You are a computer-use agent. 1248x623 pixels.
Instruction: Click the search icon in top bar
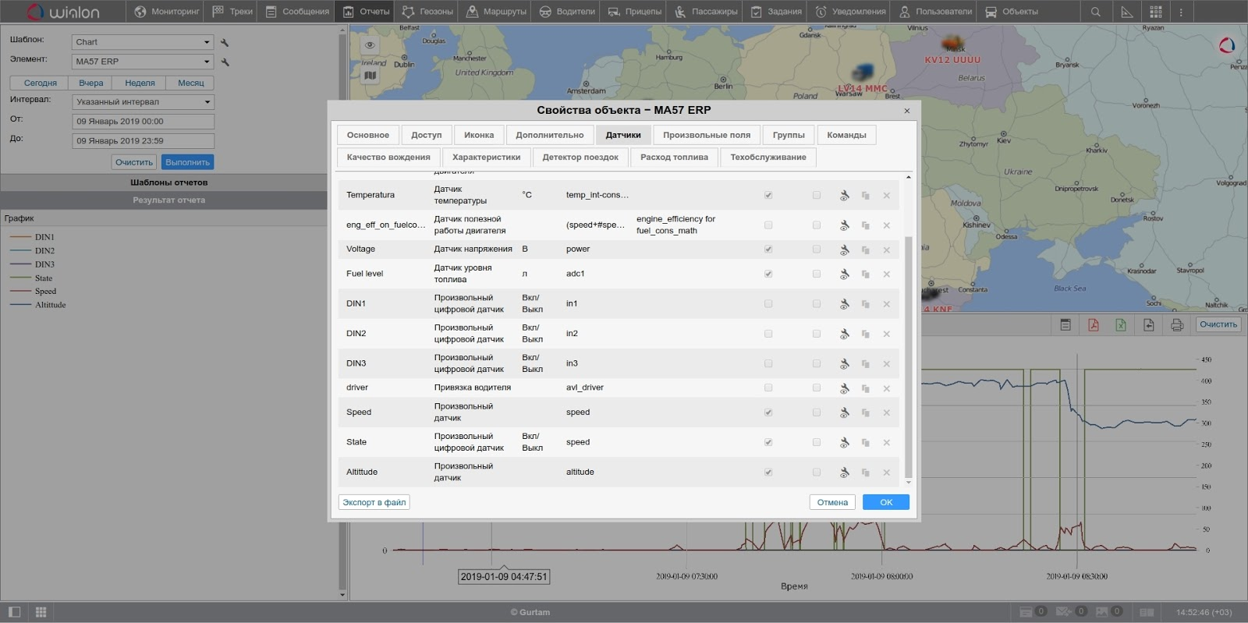click(x=1096, y=12)
